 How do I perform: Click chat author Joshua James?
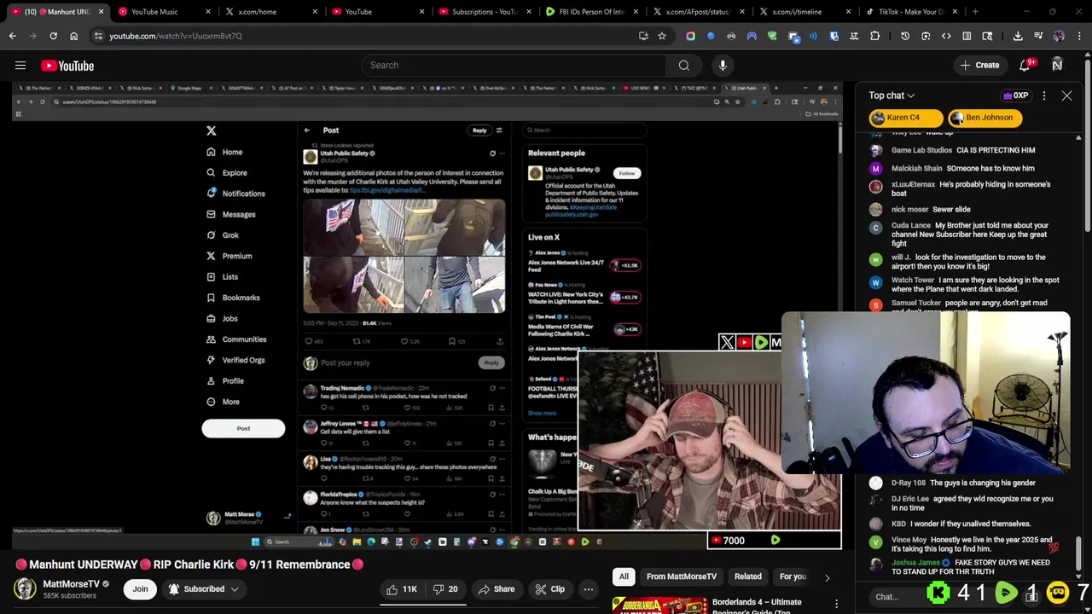[915, 563]
